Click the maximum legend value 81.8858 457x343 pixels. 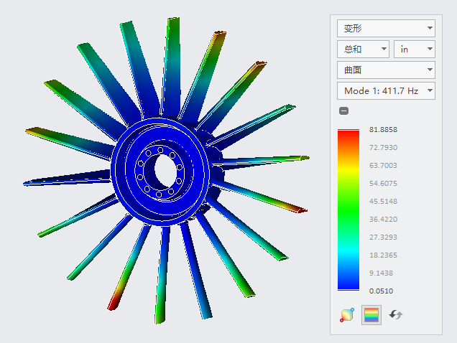pos(383,130)
